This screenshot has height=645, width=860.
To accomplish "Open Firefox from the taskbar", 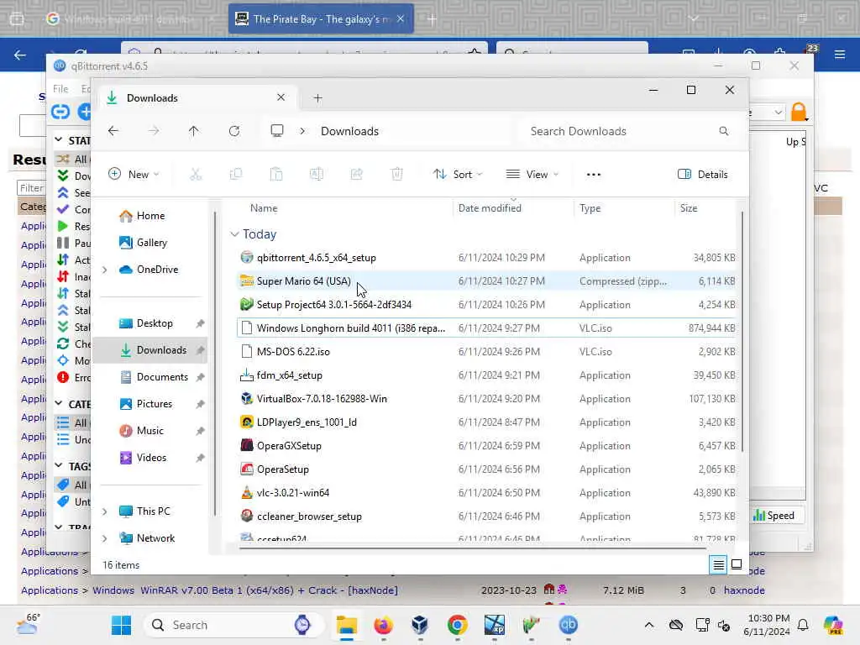I will (x=383, y=625).
